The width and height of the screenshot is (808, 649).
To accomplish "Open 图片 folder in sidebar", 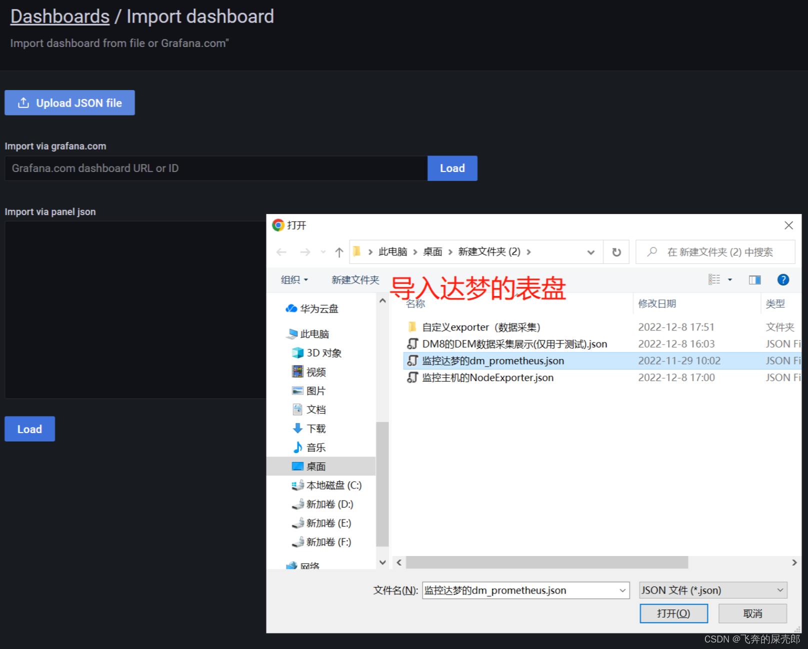I will (309, 390).
